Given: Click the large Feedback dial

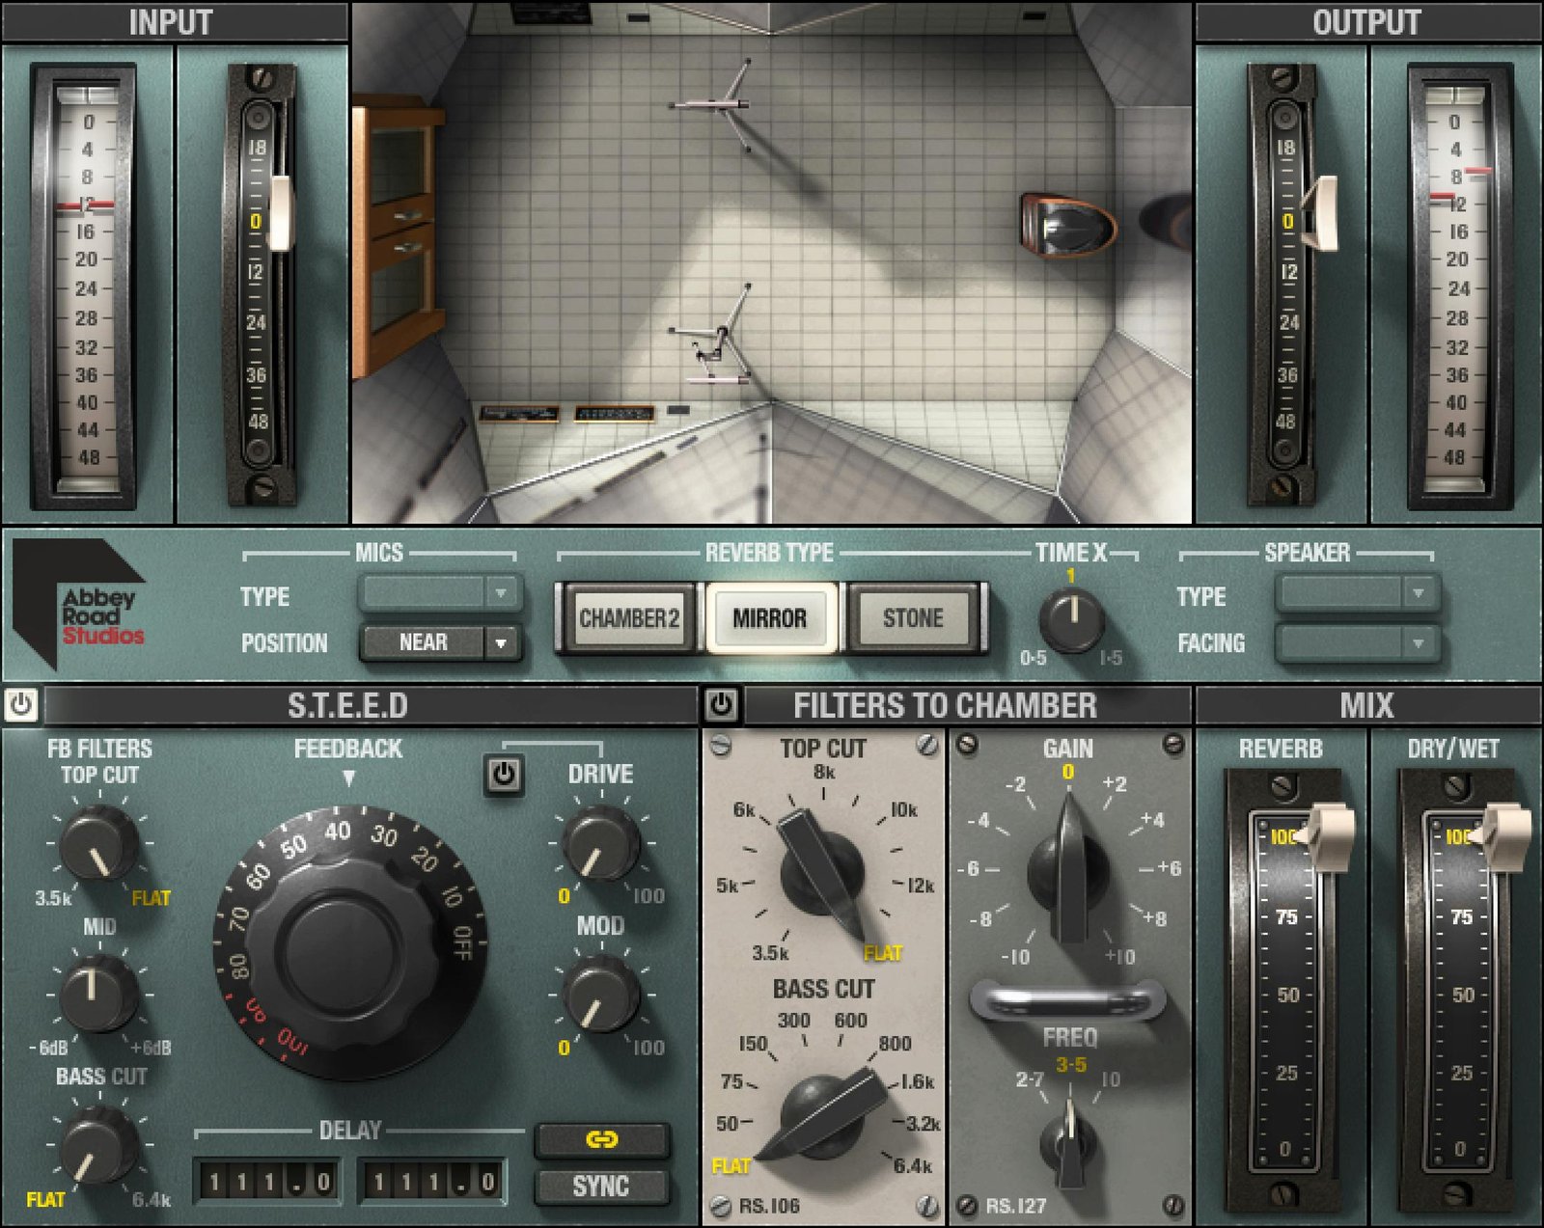Looking at the screenshot, I should [349, 942].
